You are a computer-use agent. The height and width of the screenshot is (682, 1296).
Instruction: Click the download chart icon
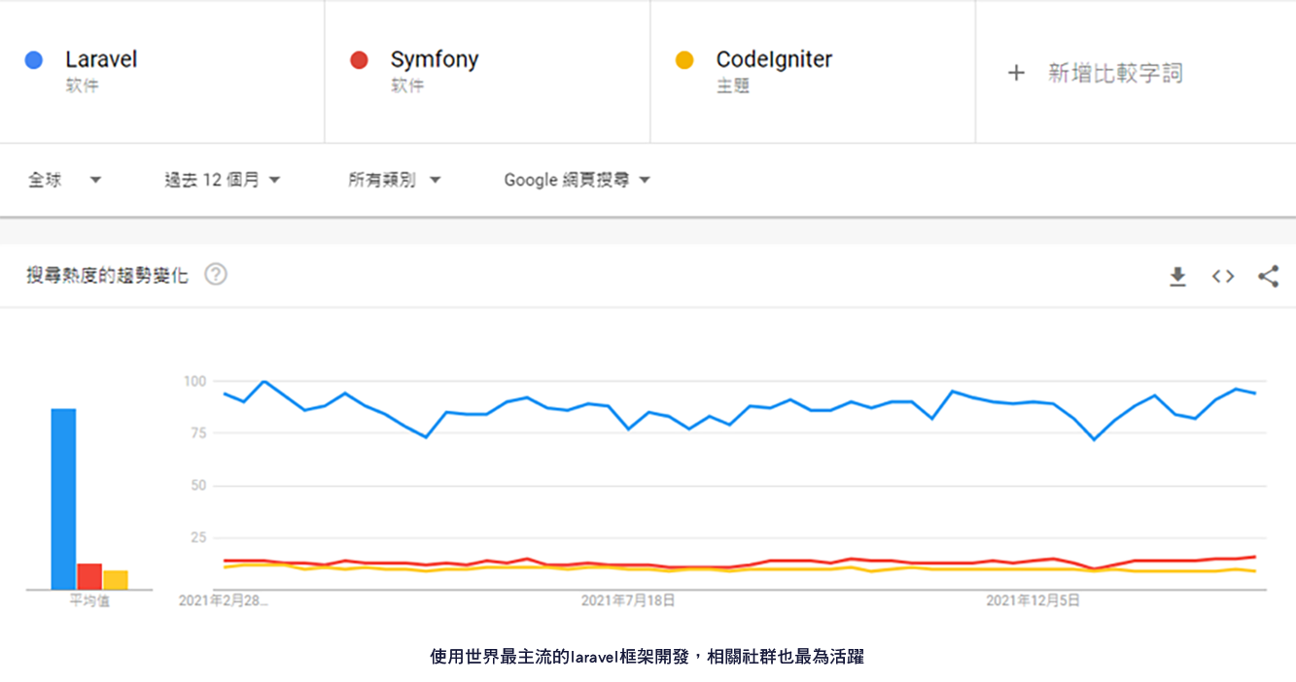coord(1177,277)
